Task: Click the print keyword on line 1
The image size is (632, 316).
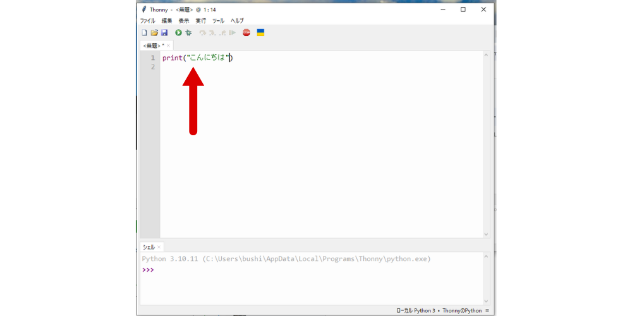Action: pyautogui.click(x=173, y=58)
